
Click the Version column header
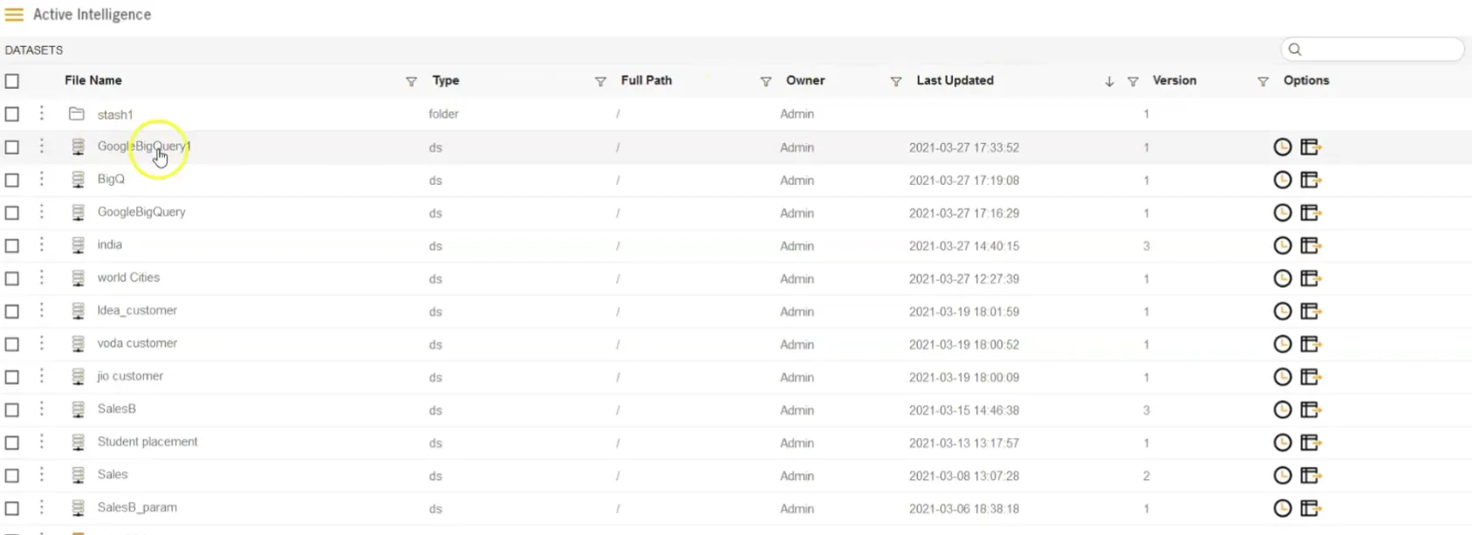[x=1174, y=80]
